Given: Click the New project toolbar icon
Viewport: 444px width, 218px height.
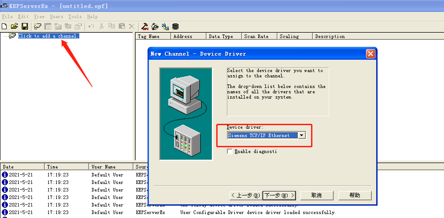Looking at the screenshot, I should (x=4, y=27).
